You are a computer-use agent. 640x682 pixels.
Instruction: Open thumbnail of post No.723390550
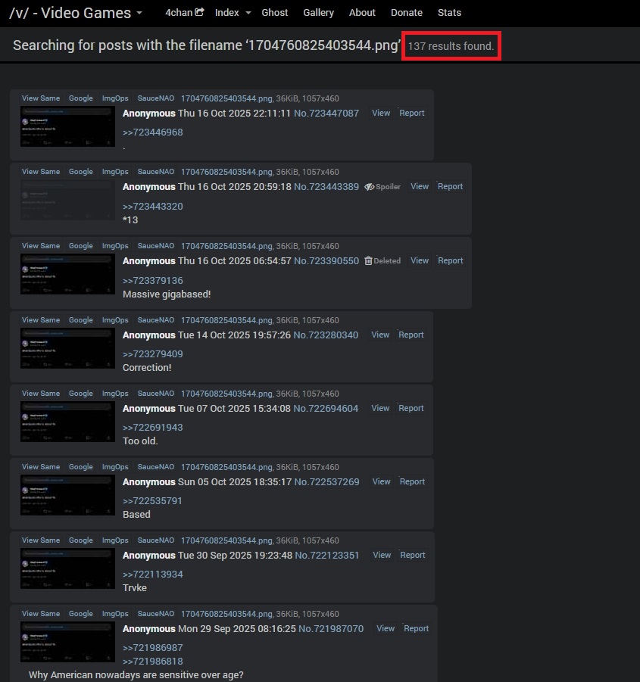pyautogui.click(x=68, y=274)
